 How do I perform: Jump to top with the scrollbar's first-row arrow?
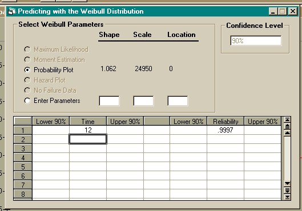pos(287,120)
